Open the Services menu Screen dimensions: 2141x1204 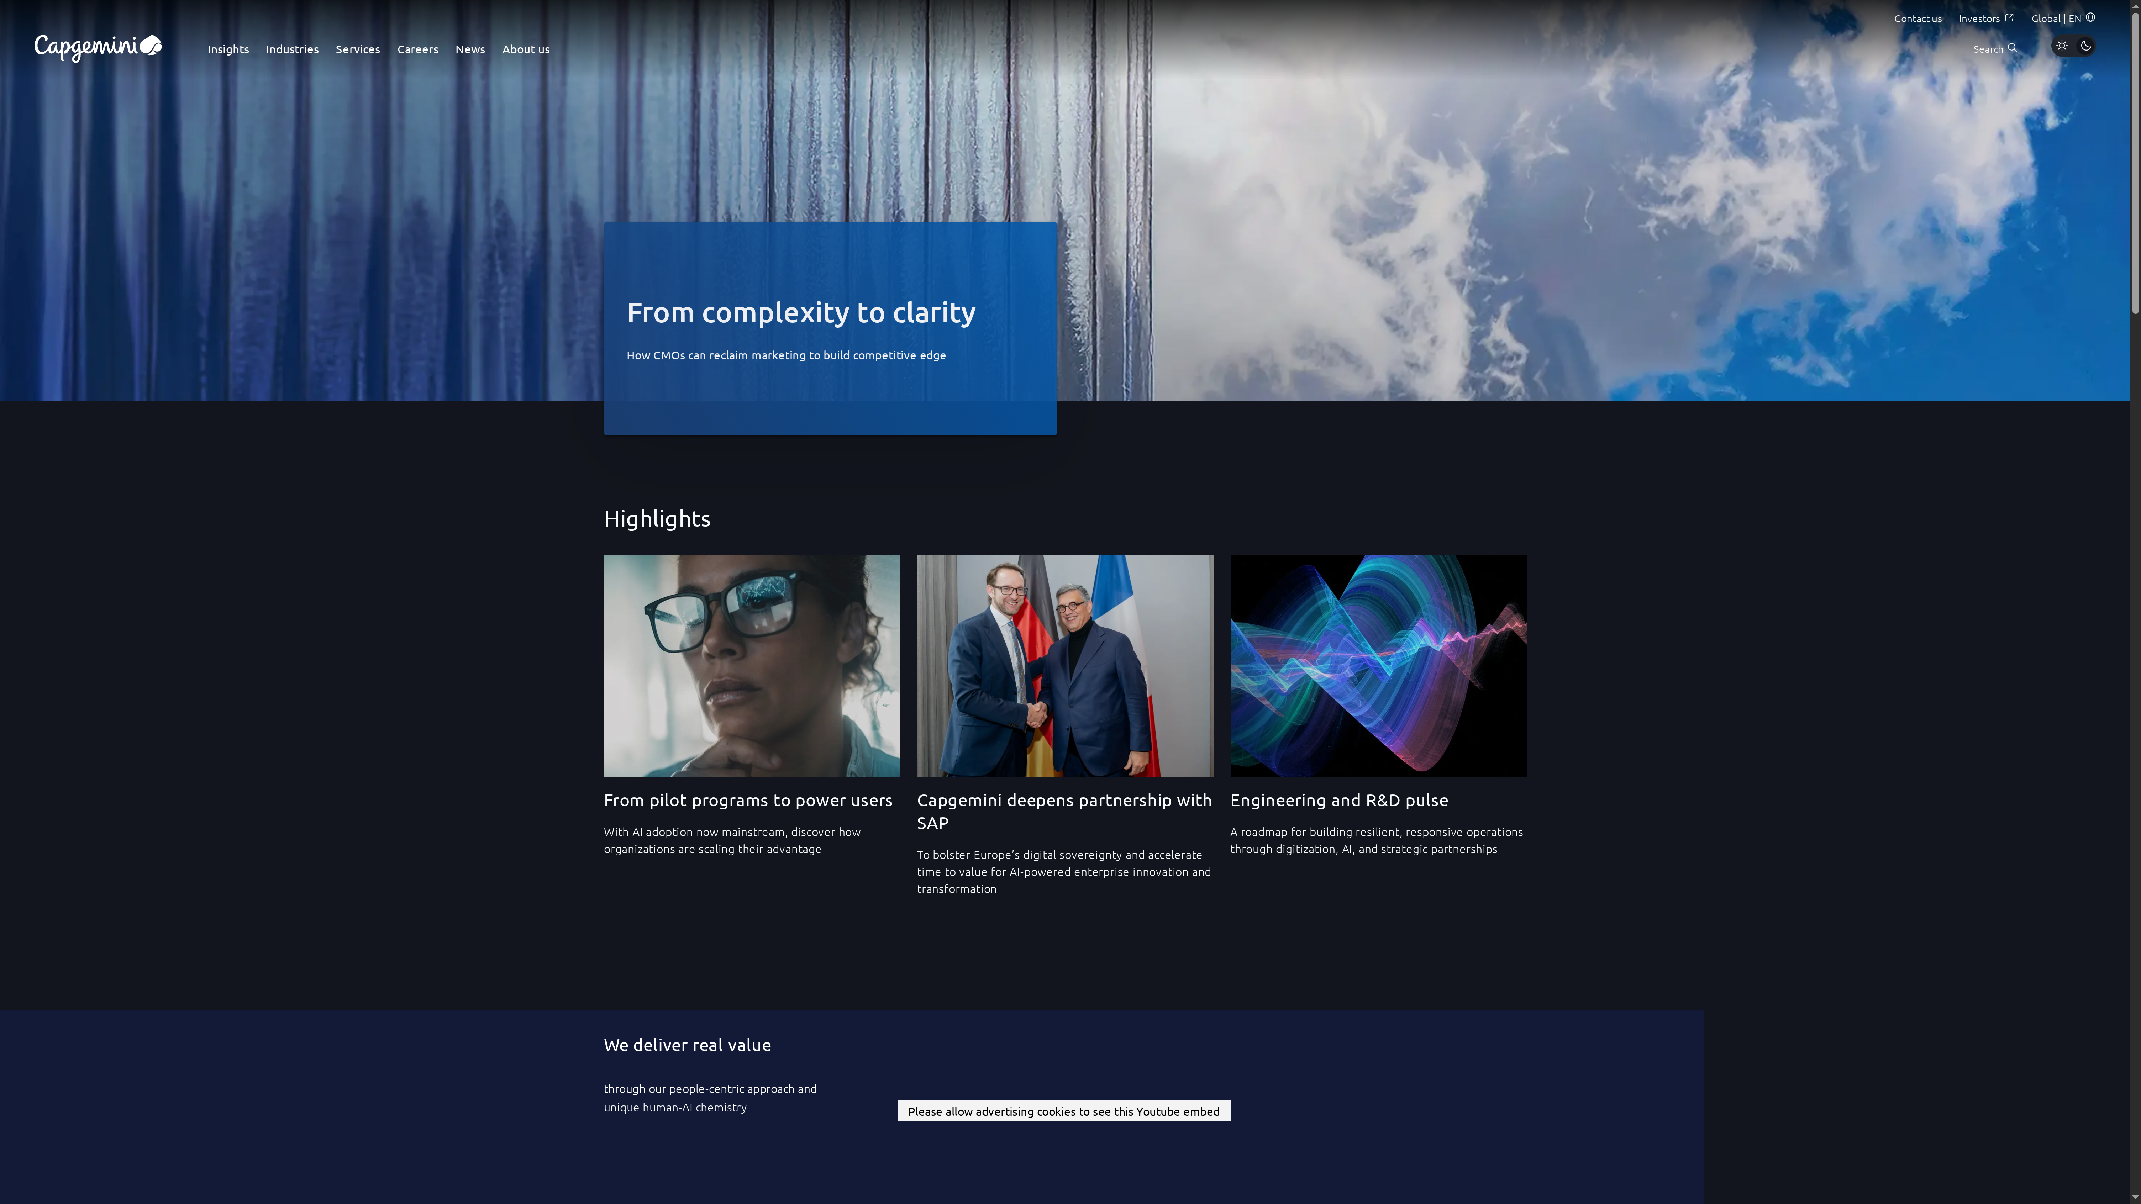[x=358, y=49]
